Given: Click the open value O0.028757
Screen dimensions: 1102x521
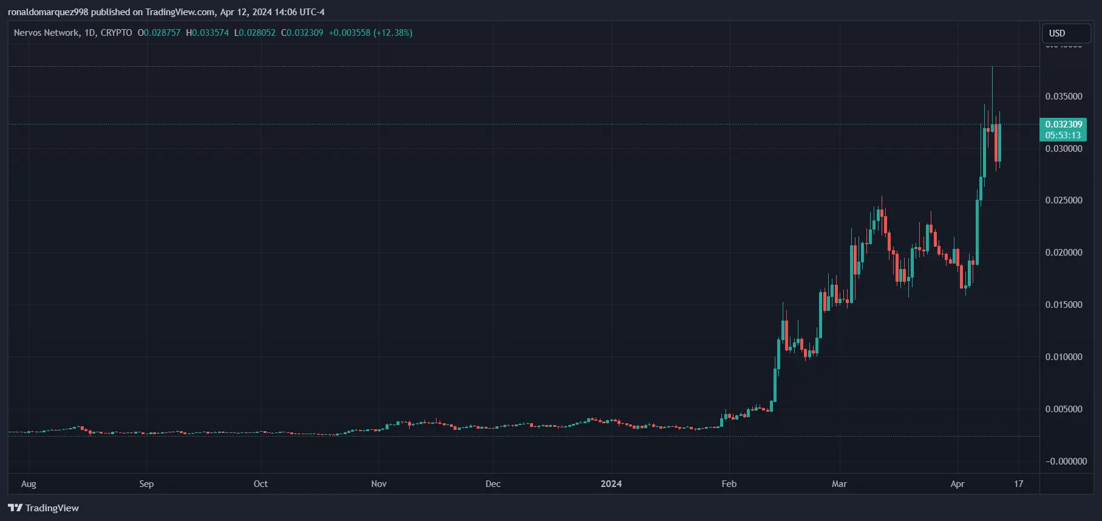Looking at the screenshot, I should pyautogui.click(x=159, y=33).
